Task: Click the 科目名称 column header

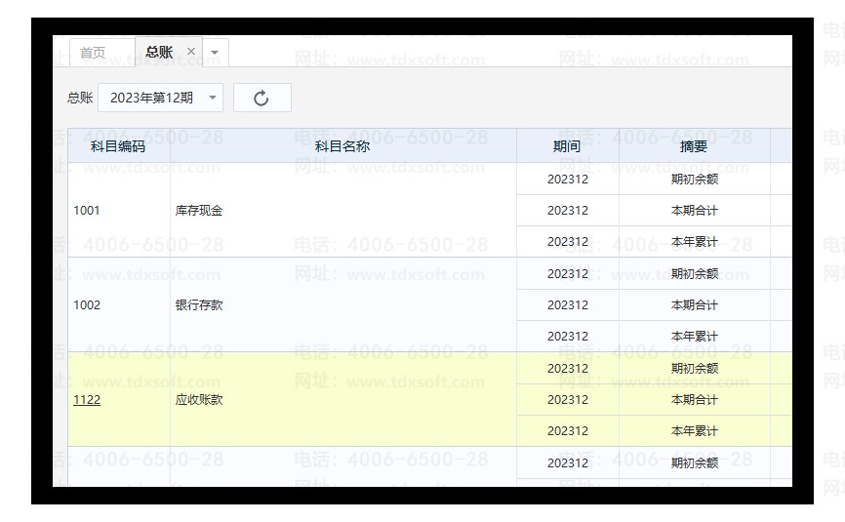Action: coord(342,146)
